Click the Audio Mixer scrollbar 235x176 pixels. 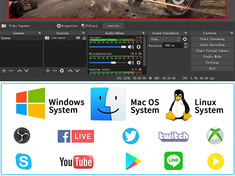point(145,51)
